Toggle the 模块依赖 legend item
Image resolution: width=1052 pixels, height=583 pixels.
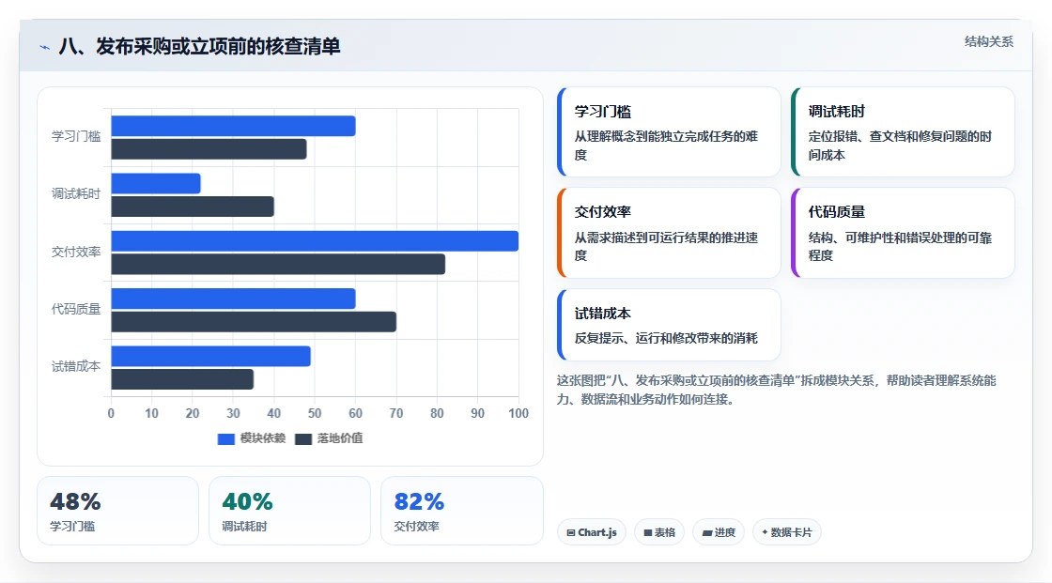click(x=252, y=438)
